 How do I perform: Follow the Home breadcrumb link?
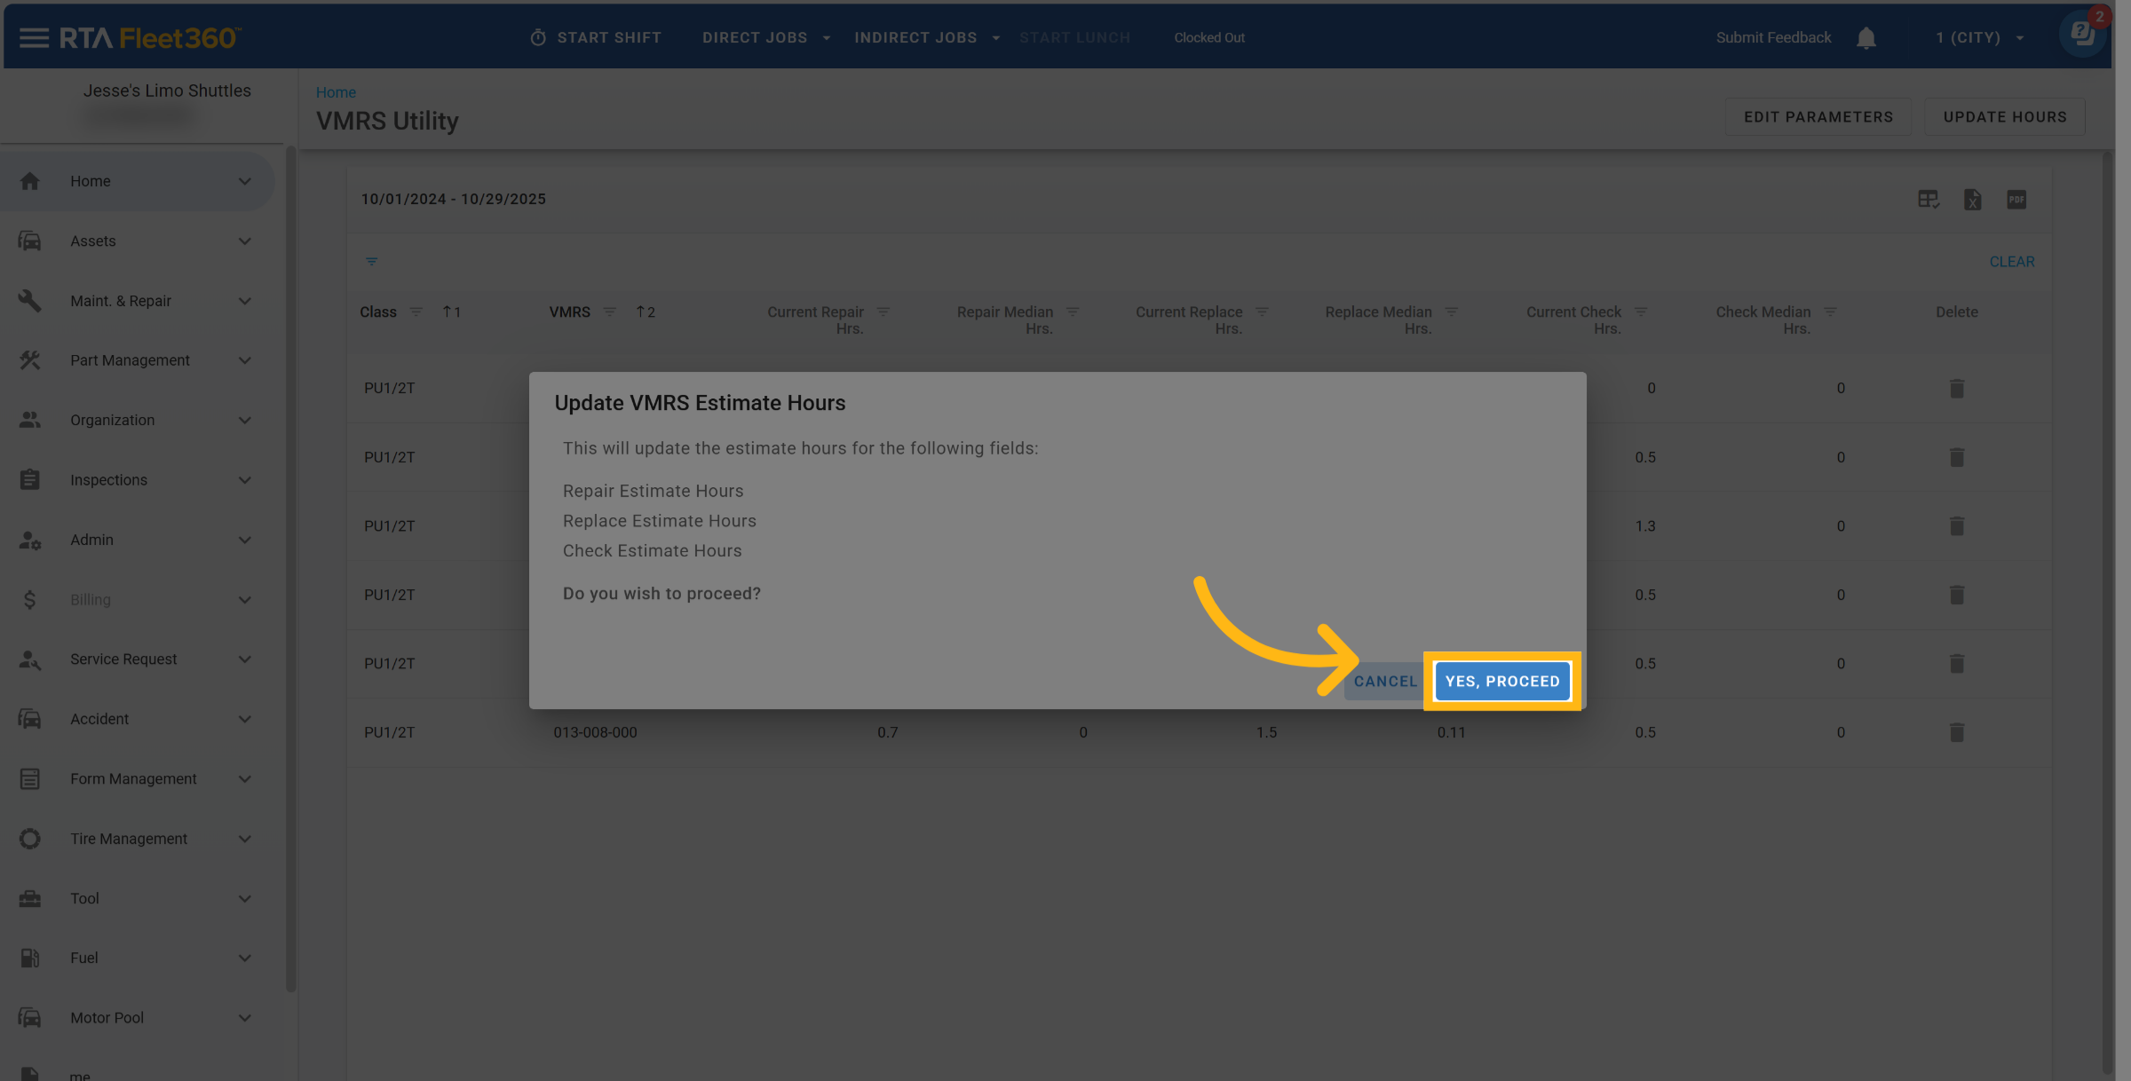(336, 92)
